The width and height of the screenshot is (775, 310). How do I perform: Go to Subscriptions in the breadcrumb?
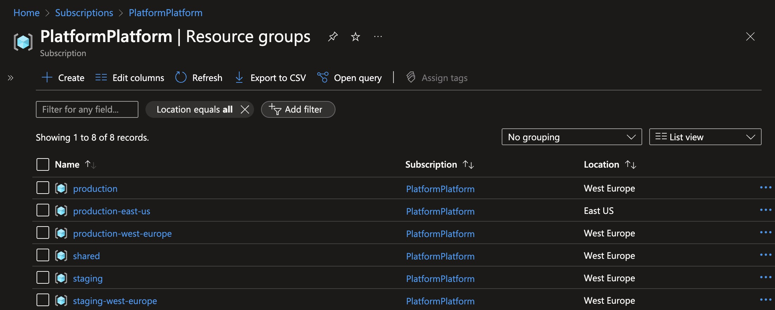tap(84, 13)
